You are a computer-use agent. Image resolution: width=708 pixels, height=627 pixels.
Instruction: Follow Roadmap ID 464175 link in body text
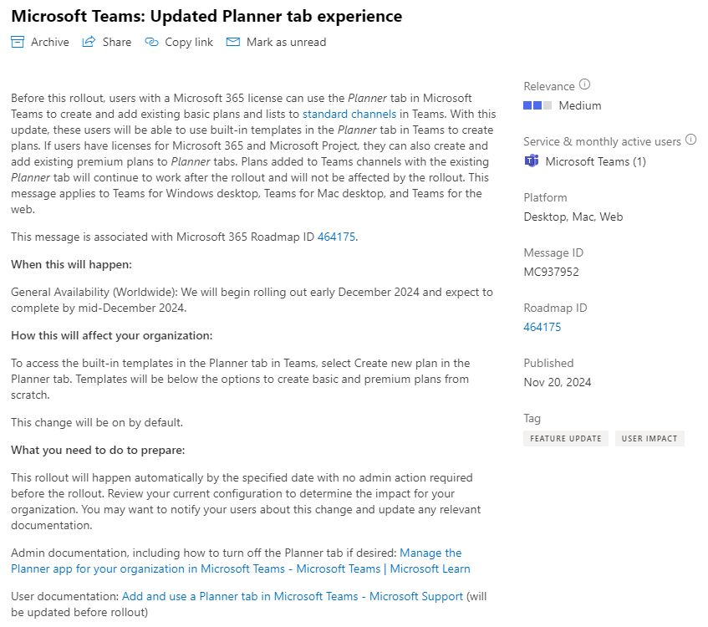[x=336, y=237]
